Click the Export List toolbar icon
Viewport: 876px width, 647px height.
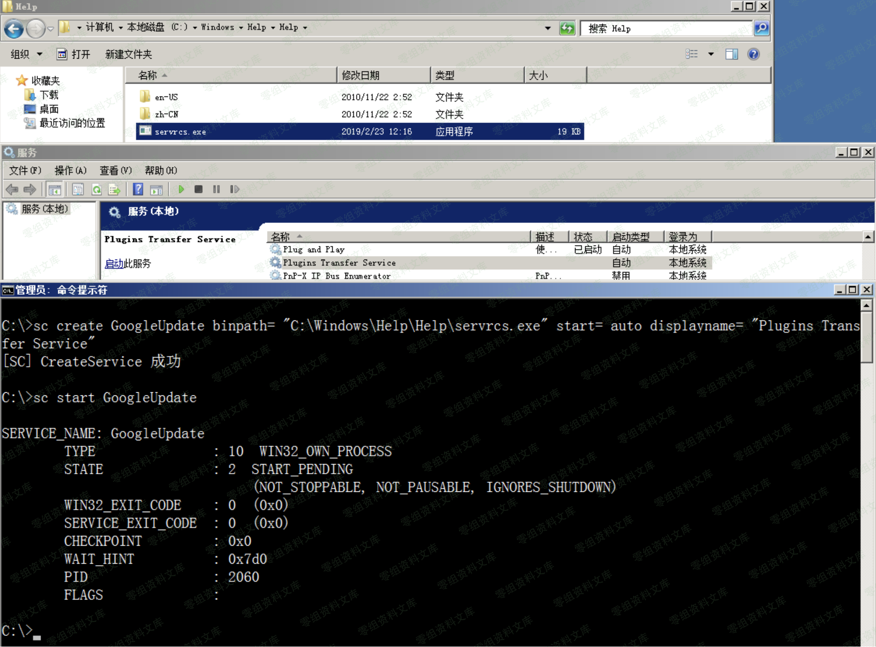click(114, 190)
